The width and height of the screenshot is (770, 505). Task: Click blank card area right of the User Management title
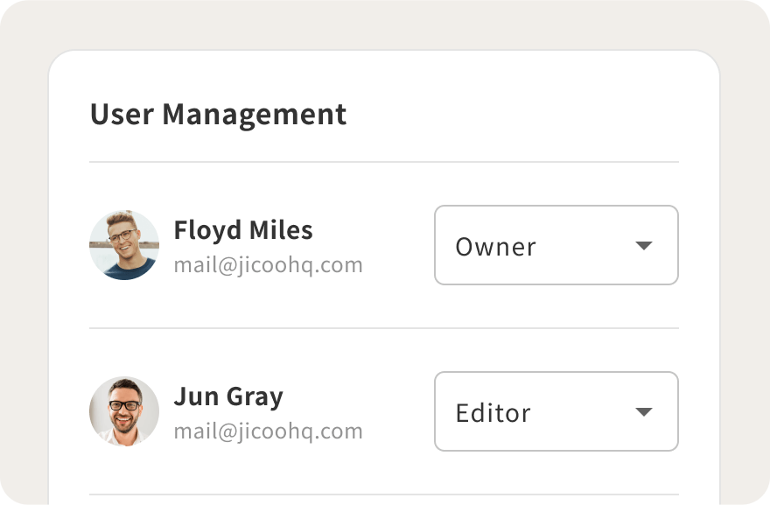tap(525, 114)
